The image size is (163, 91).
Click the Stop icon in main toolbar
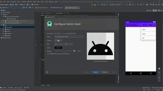pos(144,5)
